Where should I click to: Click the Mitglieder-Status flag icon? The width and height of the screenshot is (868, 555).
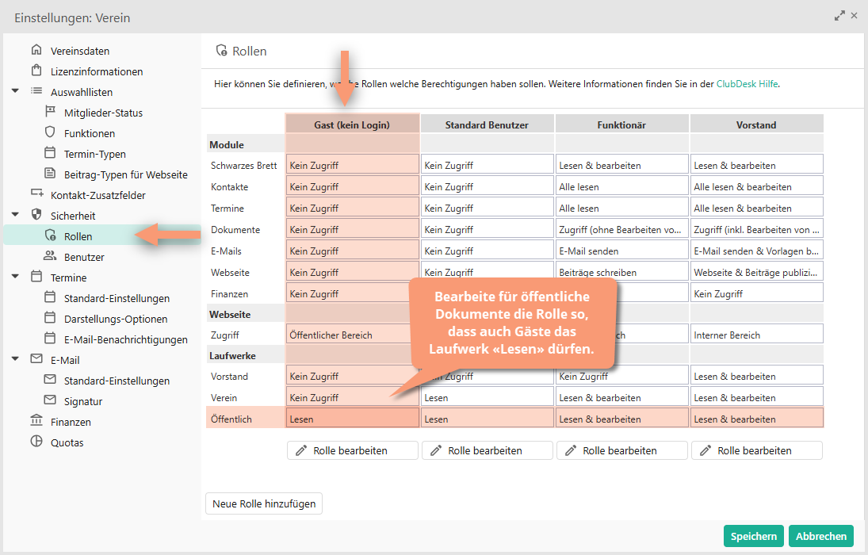[x=50, y=111]
